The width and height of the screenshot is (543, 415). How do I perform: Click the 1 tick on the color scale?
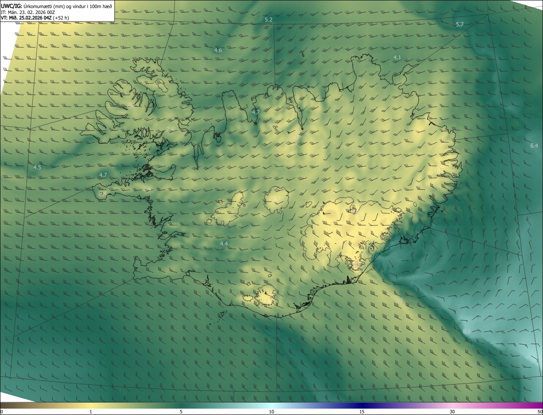91,412
